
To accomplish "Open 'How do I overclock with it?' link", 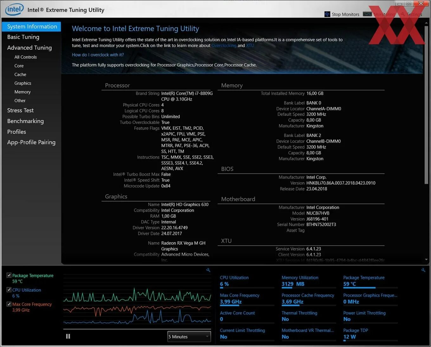I will click(98, 55).
